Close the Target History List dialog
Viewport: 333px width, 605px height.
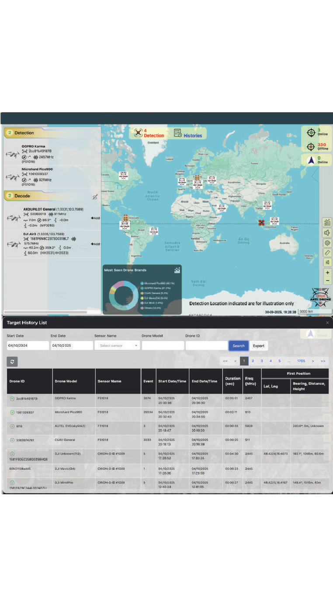pos(327,323)
